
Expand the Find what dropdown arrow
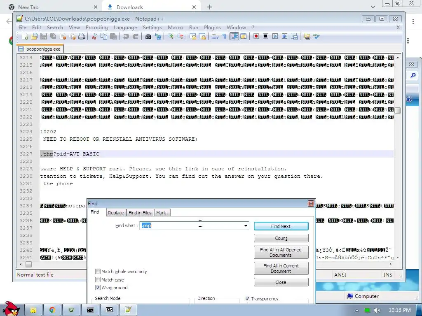(246, 226)
